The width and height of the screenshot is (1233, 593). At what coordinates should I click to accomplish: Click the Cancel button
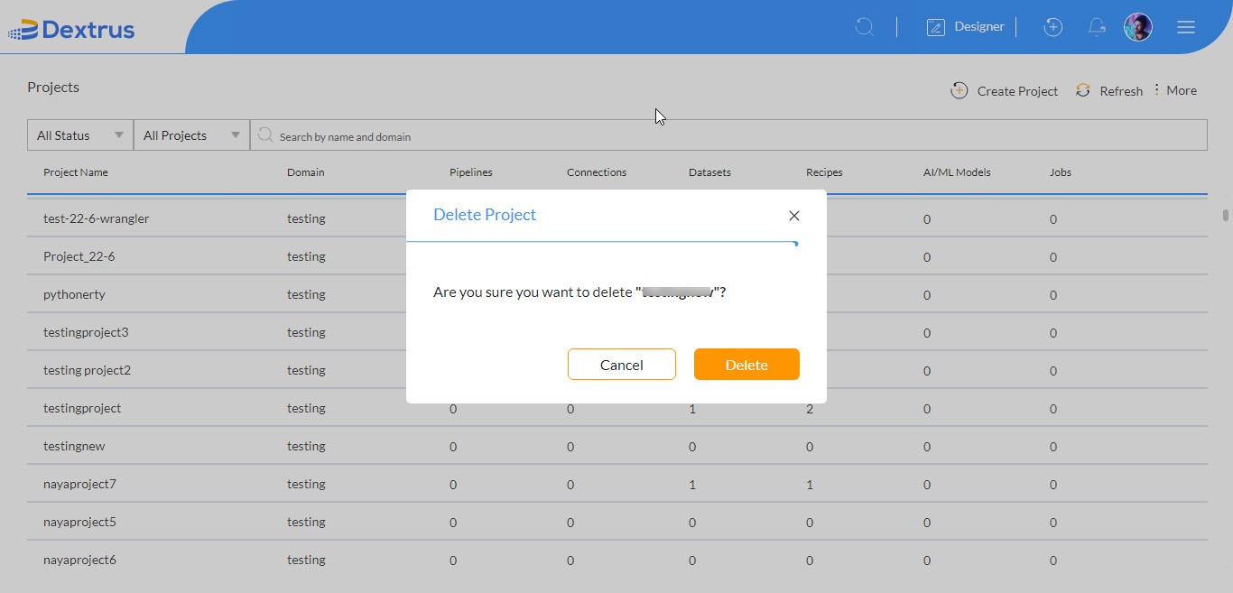coord(622,365)
